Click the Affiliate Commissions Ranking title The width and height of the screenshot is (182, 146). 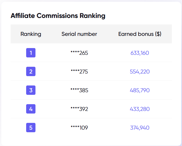coord(58,16)
